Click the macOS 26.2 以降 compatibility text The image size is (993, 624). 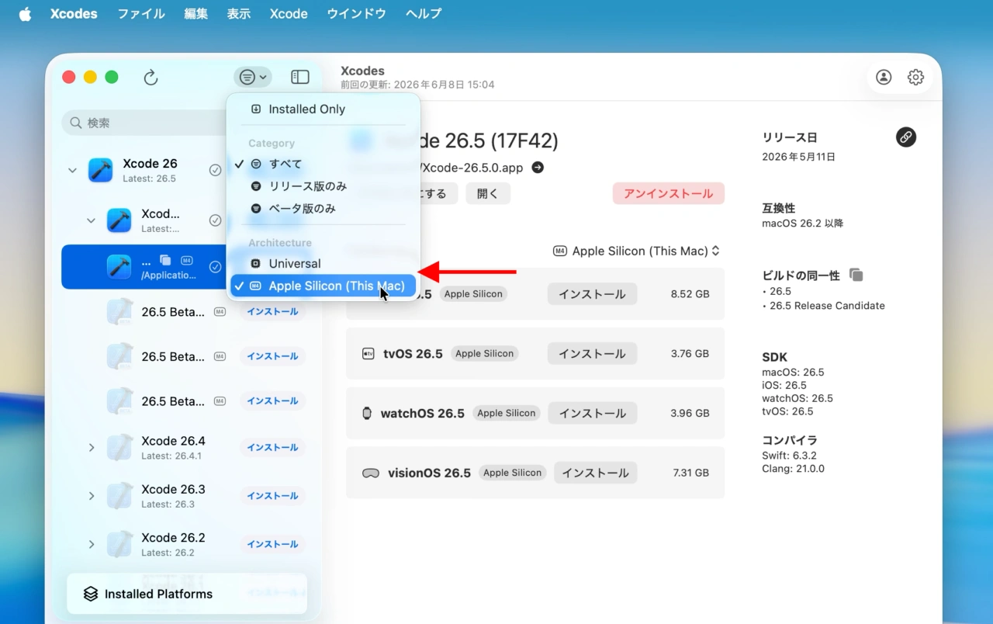click(x=803, y=224)
